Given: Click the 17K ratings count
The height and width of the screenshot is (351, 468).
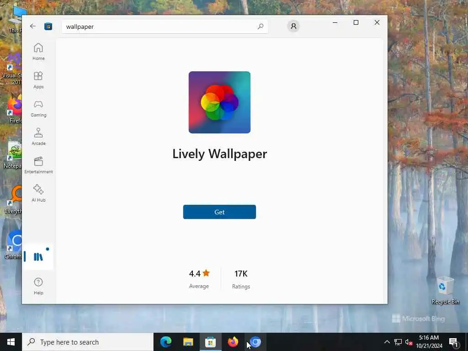Looking at the screenshot, I should pos(241,274).
